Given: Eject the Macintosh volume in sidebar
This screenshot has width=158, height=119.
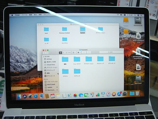Looking at the screenshot, I should [x=57, y=90].
